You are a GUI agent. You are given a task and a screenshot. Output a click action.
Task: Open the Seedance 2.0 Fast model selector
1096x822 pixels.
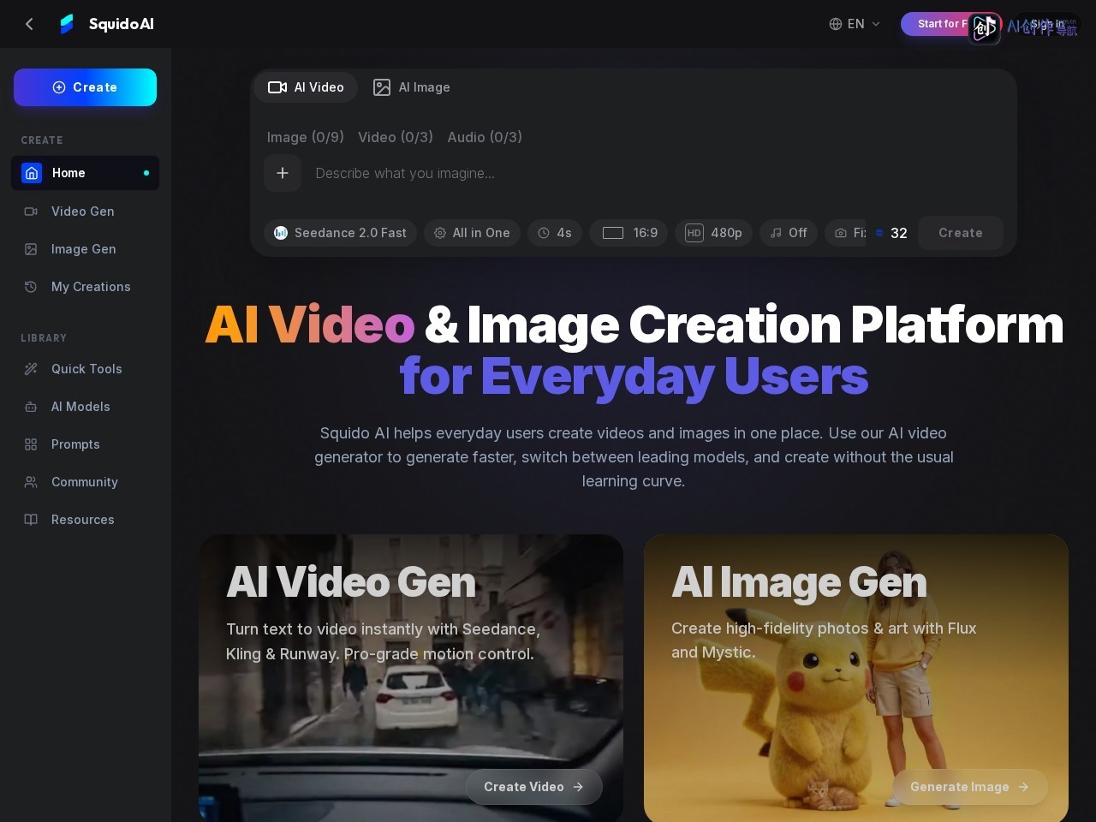pyautogui.click(x=341, y=233)
